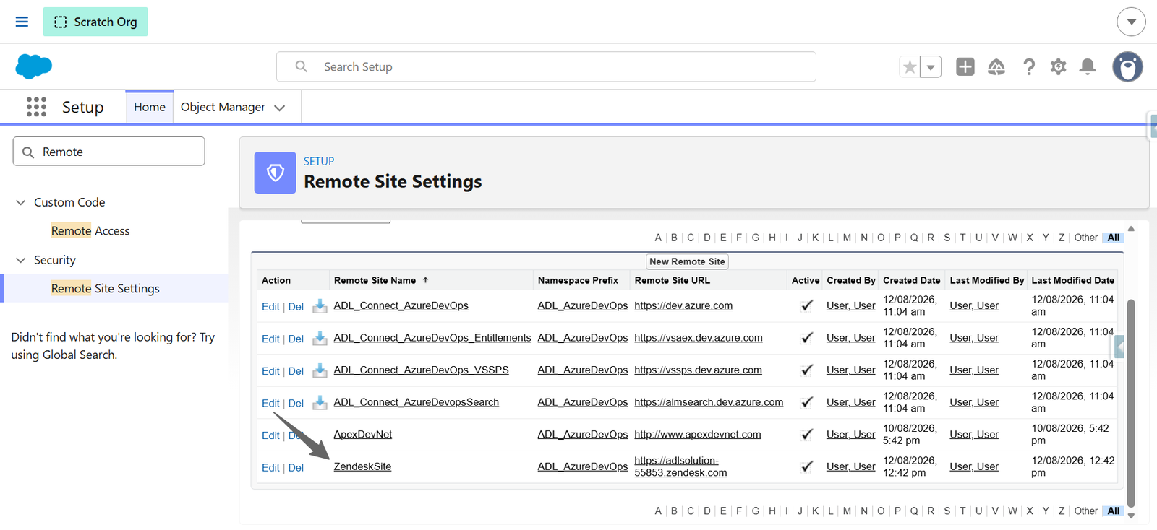Image resolution: width=1157 pixels, height=530 pixels.
Task: Click the scroll-up arrow above the scrollbar
Action: (x=1131, y=229)
